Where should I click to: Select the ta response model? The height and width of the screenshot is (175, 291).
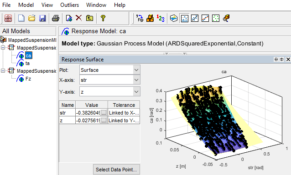[x=27, y=63]
